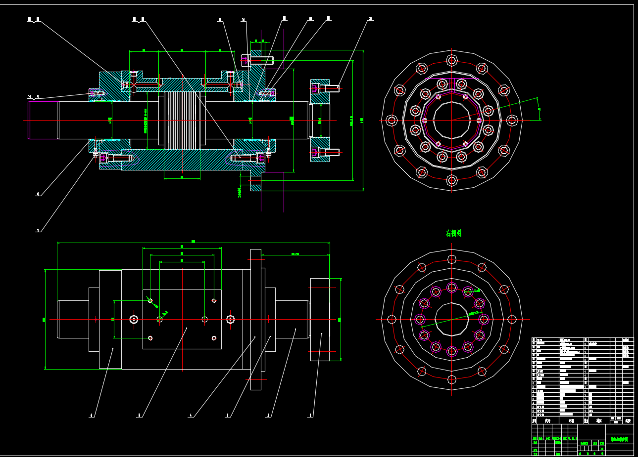Select the green drawing title in the title block
638x457 pixels.
click(x=619, y=439)
